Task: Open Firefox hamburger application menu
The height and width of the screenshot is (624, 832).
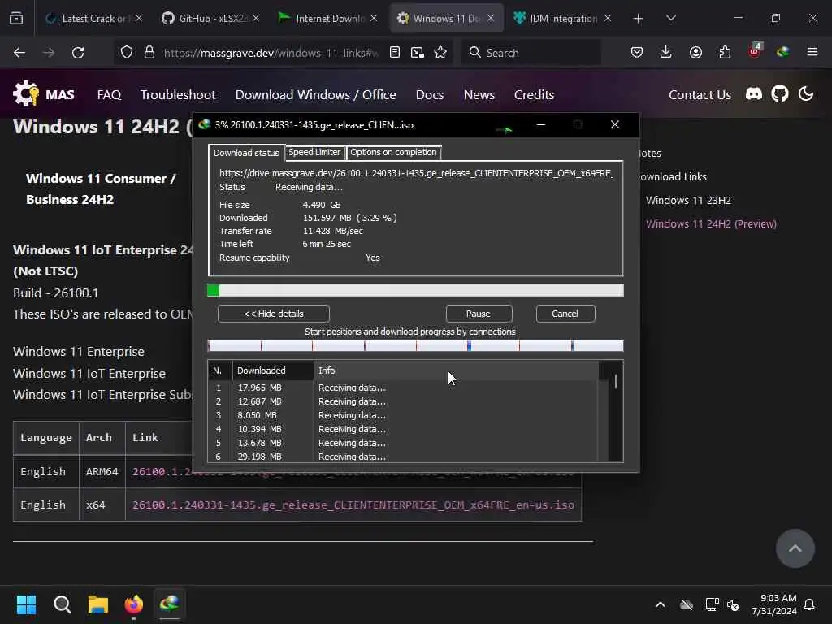Action: click(x=812, y=52)
